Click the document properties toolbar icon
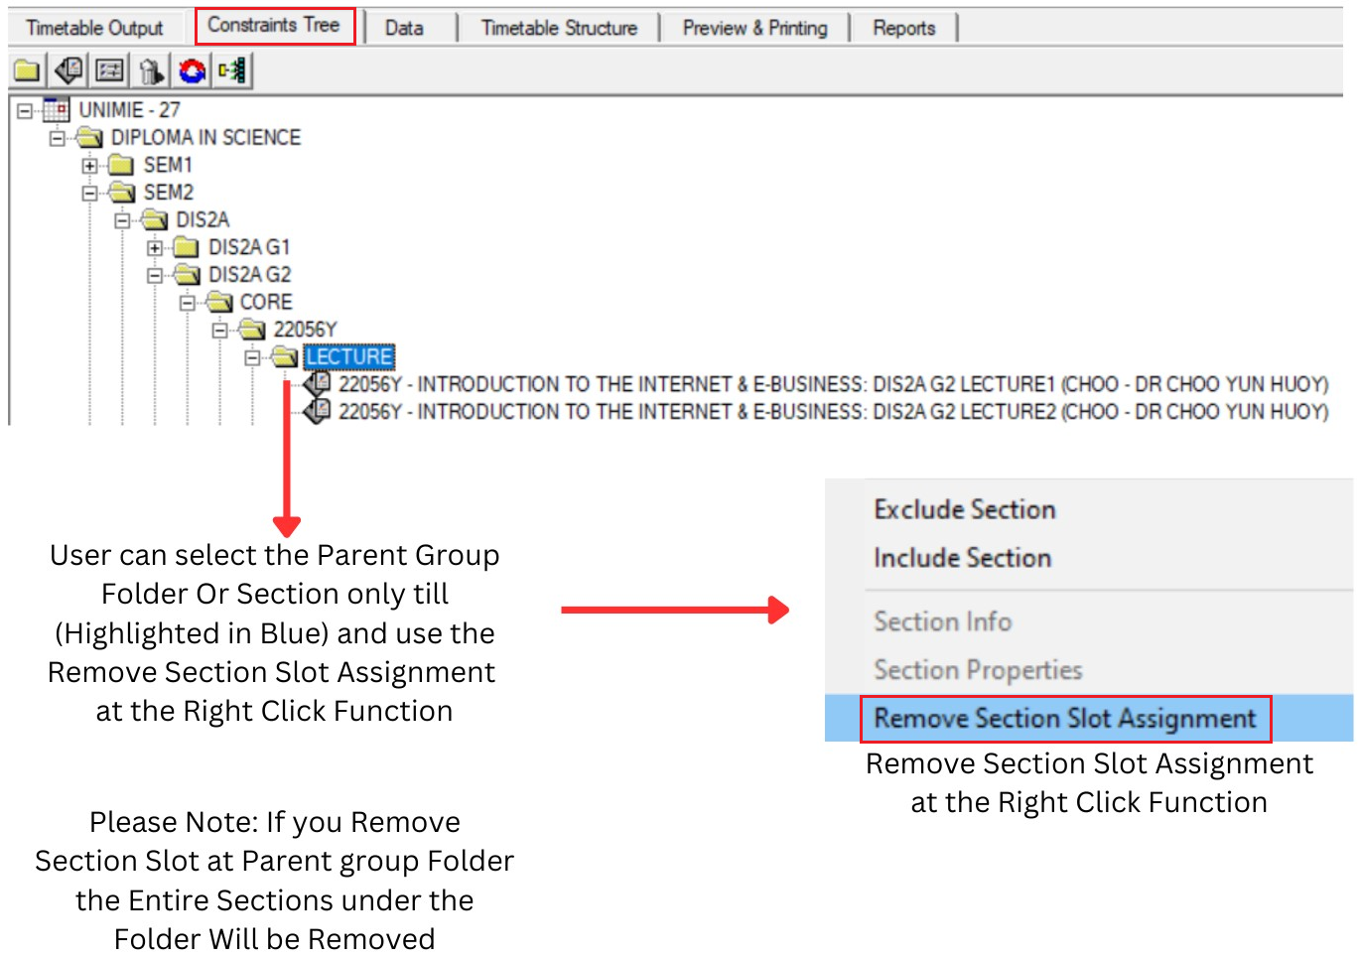This screenshot has height=960, width=1359. click(68, 69)
